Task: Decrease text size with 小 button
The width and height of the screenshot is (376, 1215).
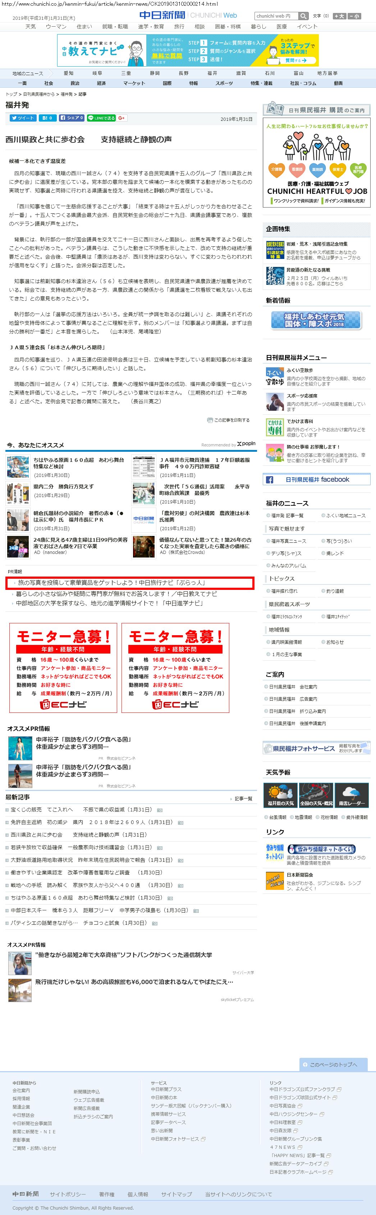Action: pyautogui.click(x=354, y=16)
